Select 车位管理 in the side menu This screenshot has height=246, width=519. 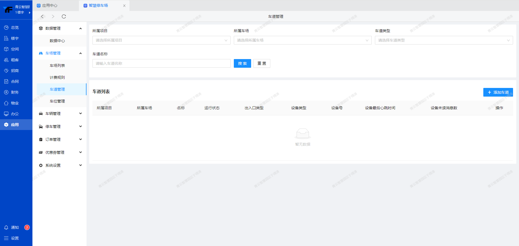57,101
